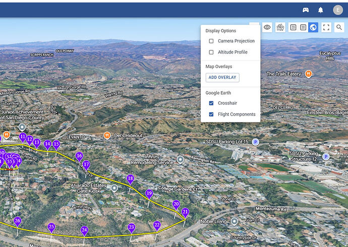Select waypoint marker 20
The height and width of the screenshot is (247, 348).
point(176,205)
